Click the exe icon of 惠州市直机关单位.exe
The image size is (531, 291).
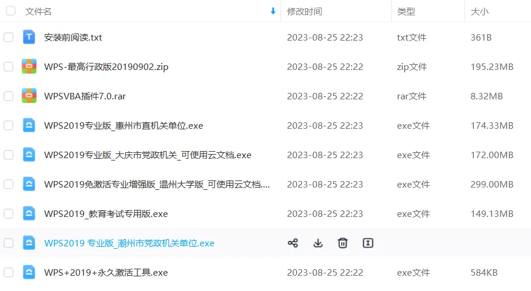pos(29,125)
